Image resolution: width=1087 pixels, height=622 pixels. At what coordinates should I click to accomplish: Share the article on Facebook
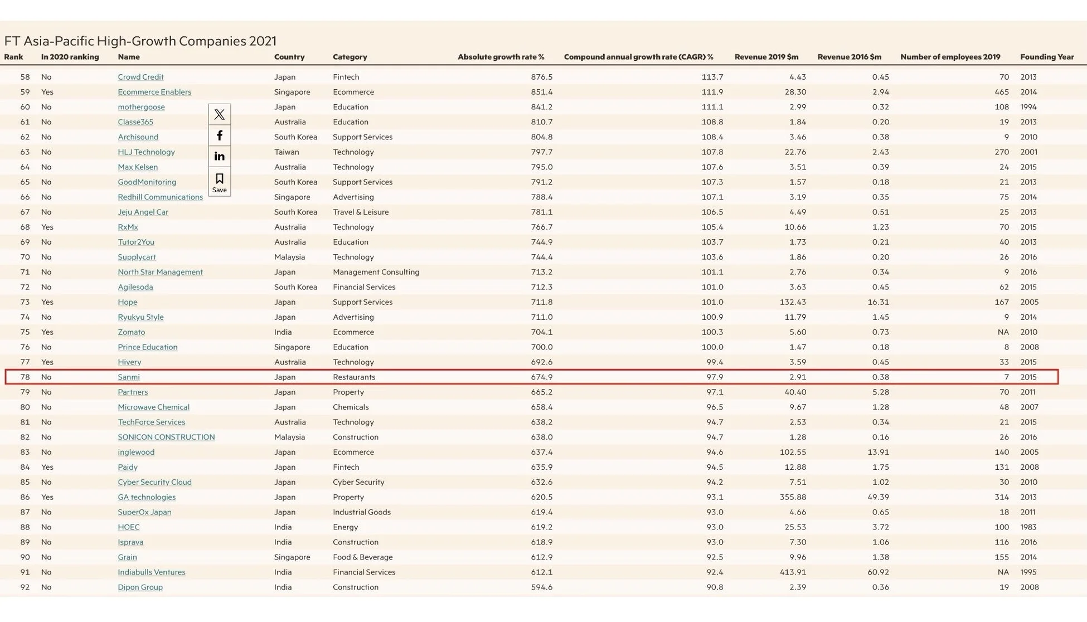tap(219, 135)
